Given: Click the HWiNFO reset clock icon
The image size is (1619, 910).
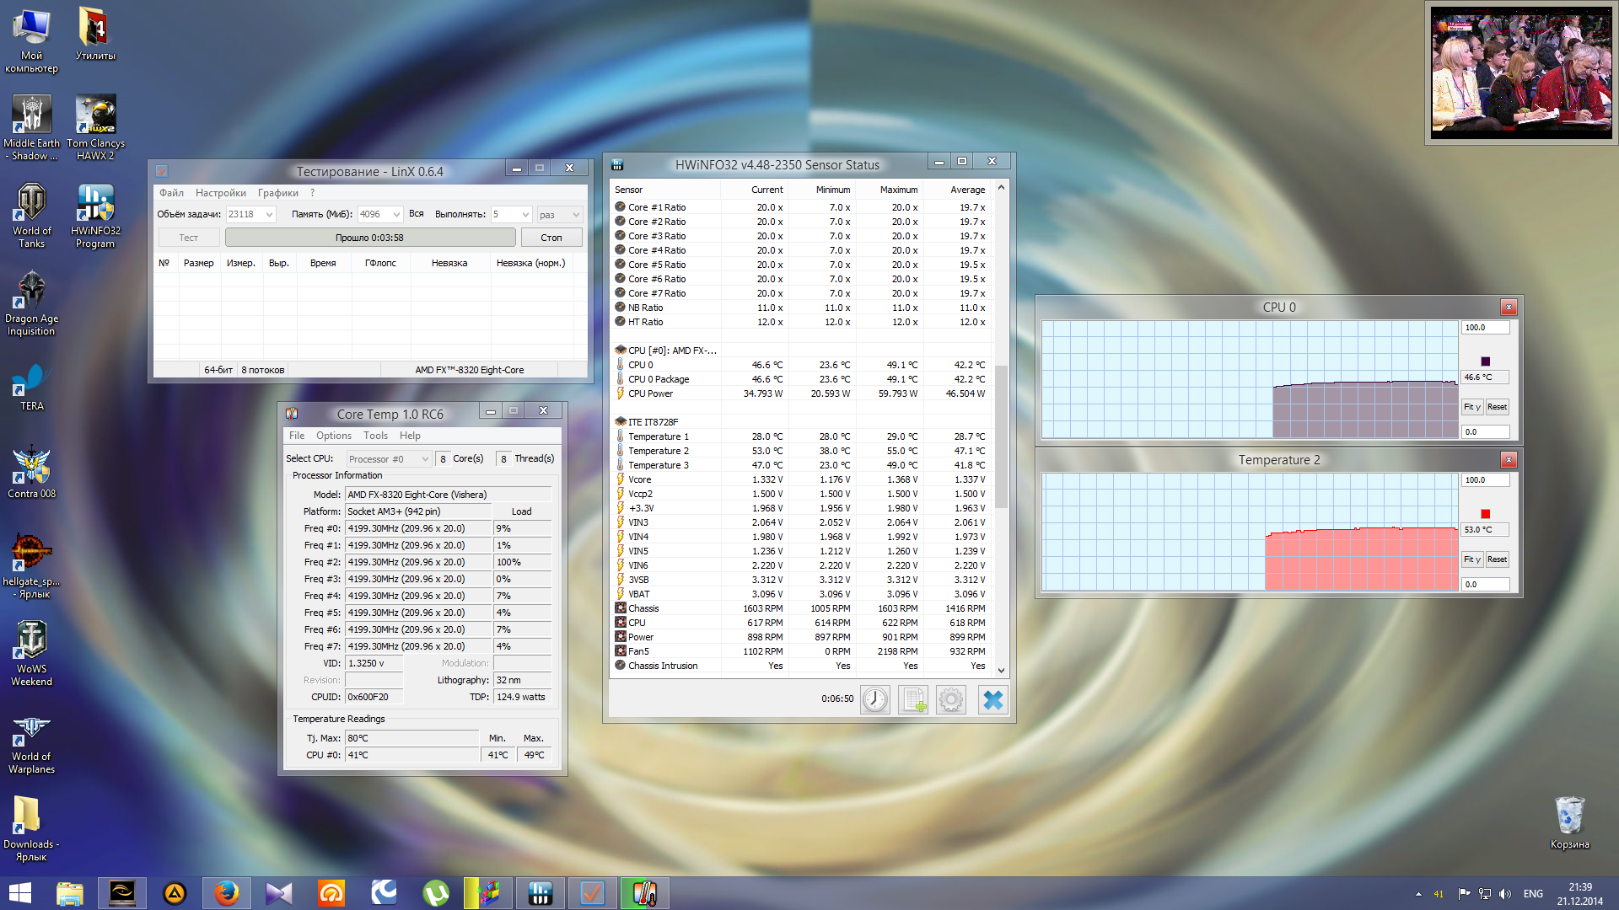Looking at the screenshot, I should pyautogui.click(x=874, y=699).
